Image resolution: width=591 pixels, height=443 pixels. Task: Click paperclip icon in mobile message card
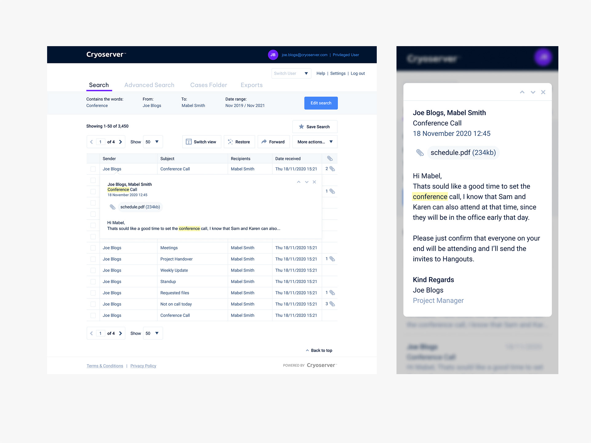(x=420, y=153)
